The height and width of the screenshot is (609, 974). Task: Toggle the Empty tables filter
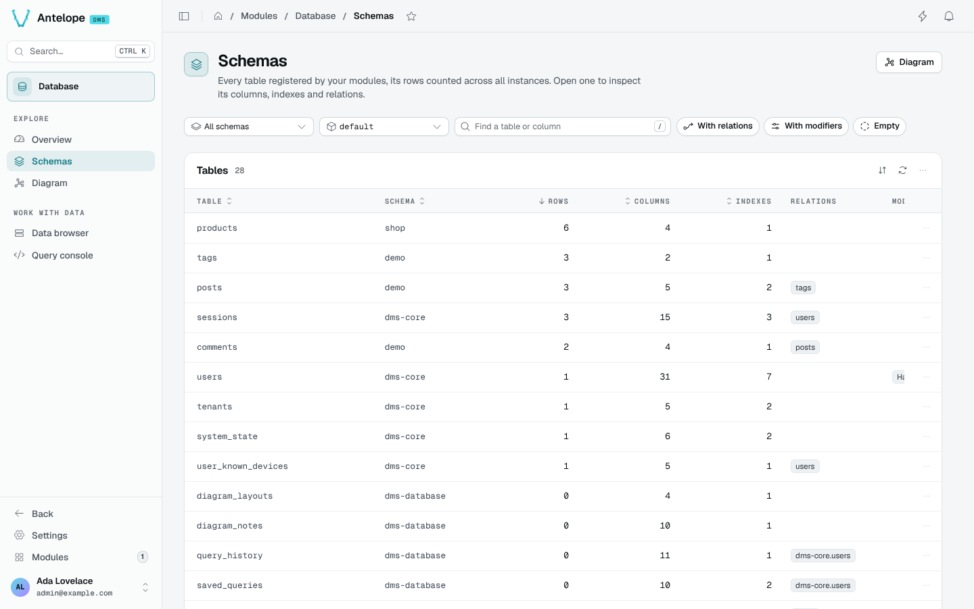(x=879, y=127)
